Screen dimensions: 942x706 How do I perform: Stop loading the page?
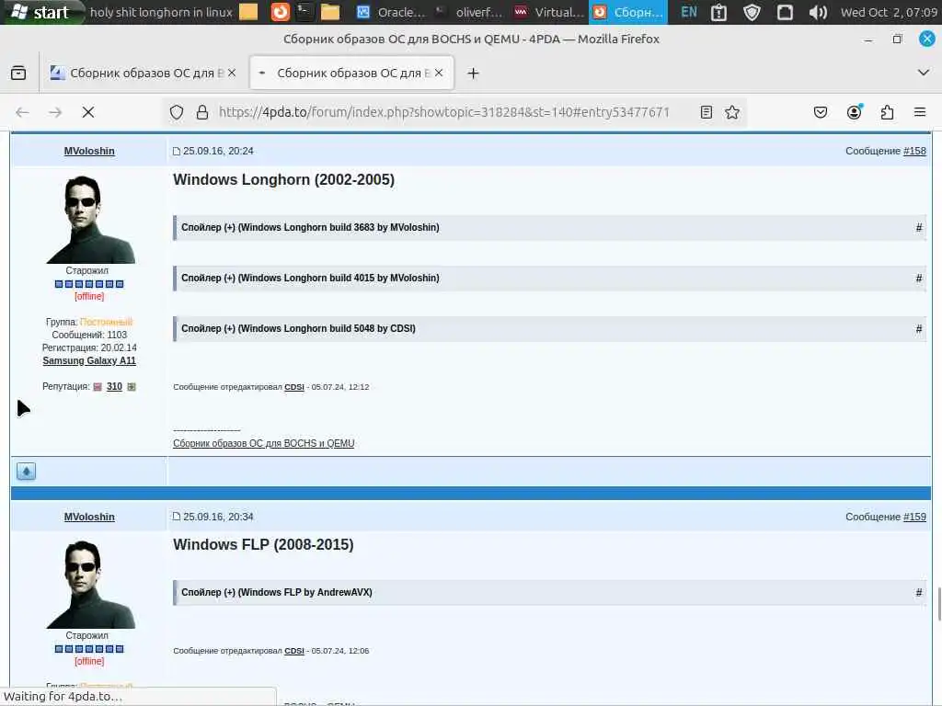click(x=88, y=112)
